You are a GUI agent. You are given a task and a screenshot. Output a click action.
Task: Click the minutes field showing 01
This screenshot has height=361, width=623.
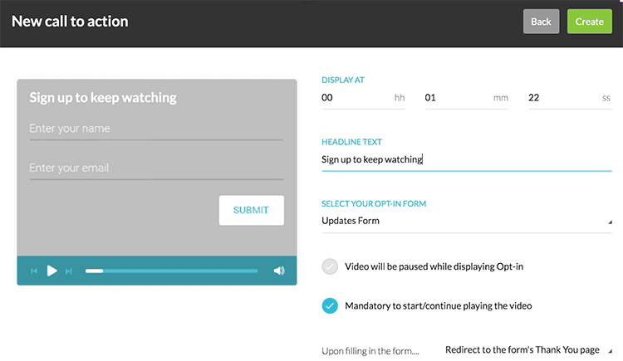pos(467,98)
